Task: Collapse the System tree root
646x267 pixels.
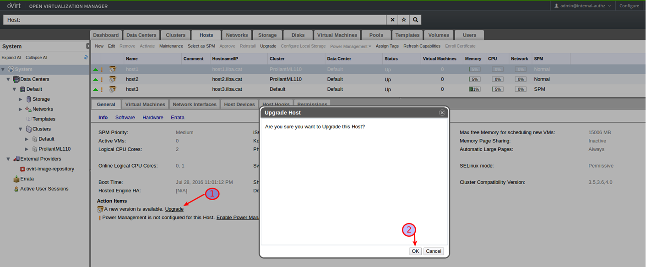Action: tap(3, 69)
